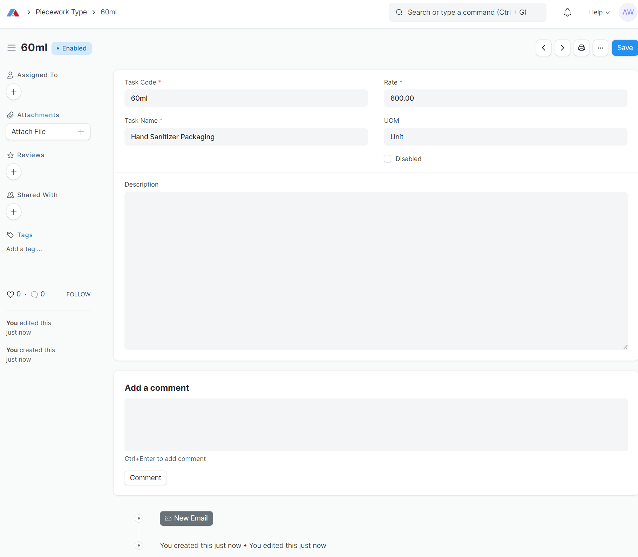
Task: Toggle the sidebar hamburger icon
Action: point(12,48)
